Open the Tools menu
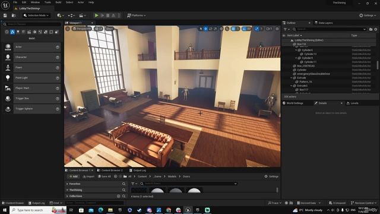Image resolution: width=380 pixels, height=214 pixels. click(47, 2)
